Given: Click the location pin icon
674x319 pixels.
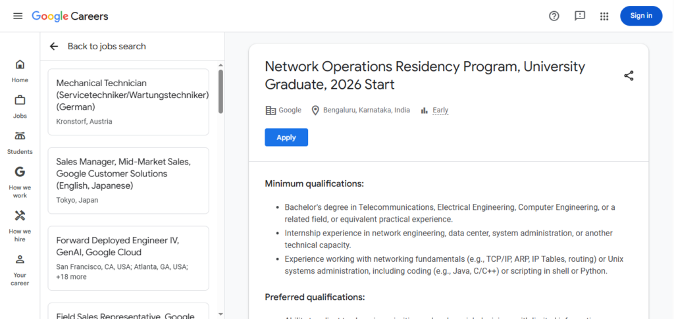Looking at the screenshot, I should [x=315, y=110].
